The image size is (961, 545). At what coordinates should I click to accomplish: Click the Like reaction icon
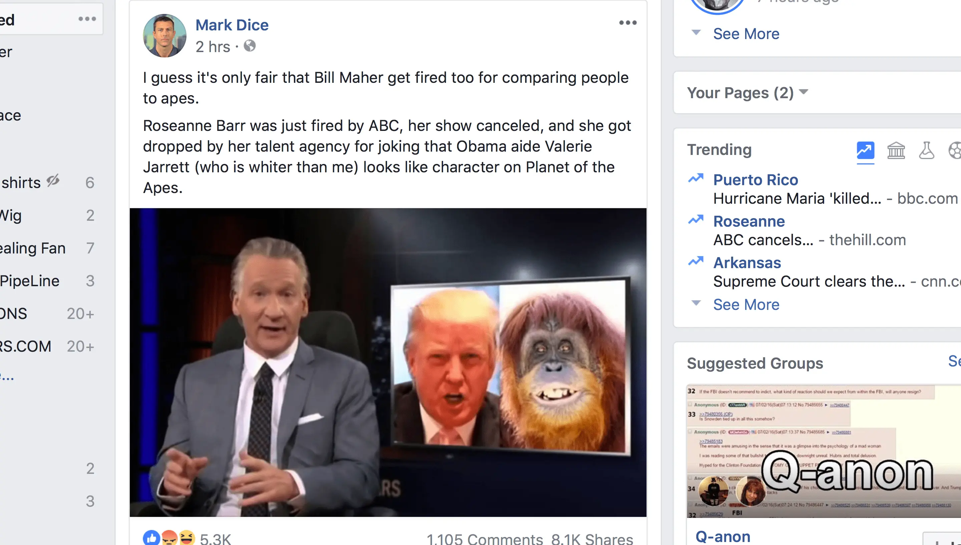click(x=151, y=538)
